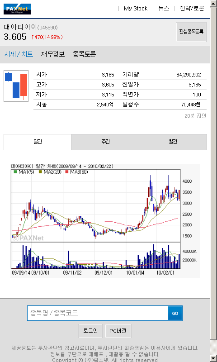The width and height of the screenshot is (217, 362).
Task: Click the PAXNet logo
Action: (x=17, y=9)
